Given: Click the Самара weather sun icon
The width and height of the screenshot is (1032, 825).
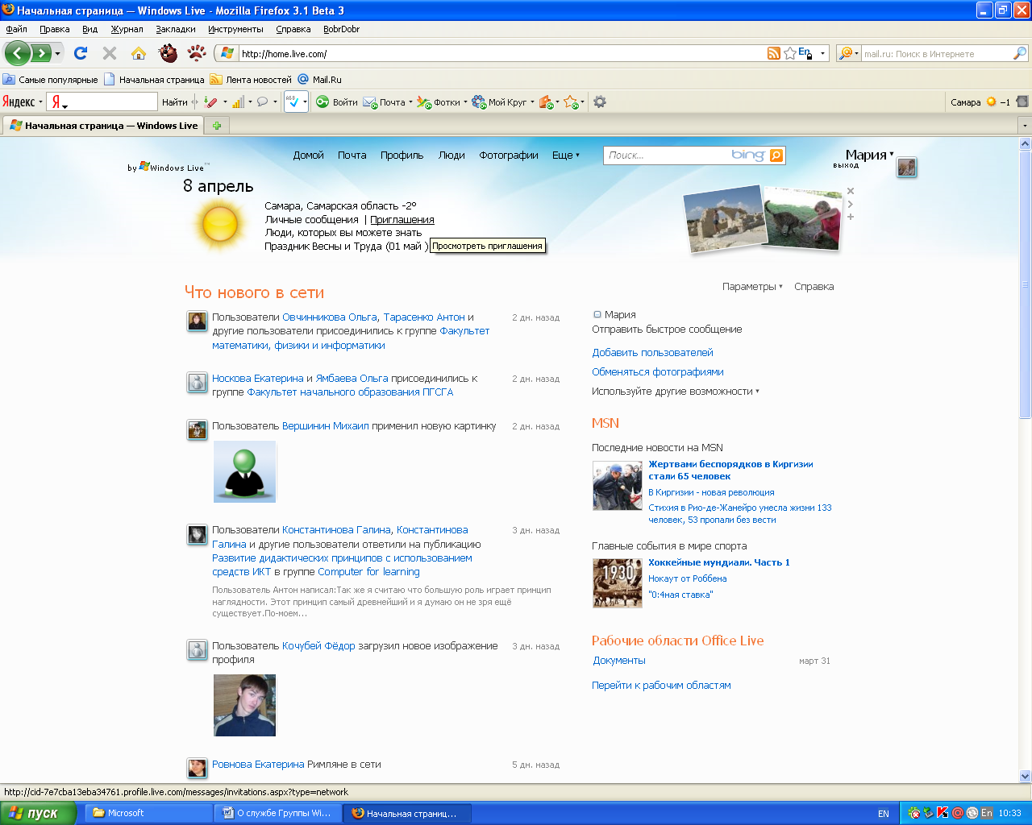Looking at the screenshot, I should click(992, 102).
